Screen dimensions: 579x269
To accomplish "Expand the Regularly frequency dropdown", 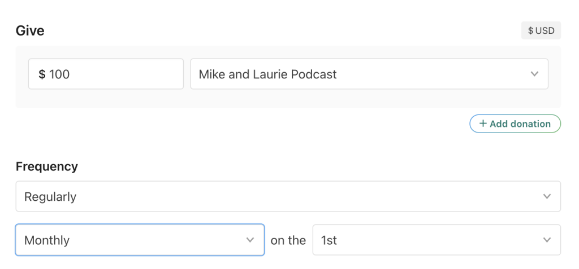I will (288, 196).
